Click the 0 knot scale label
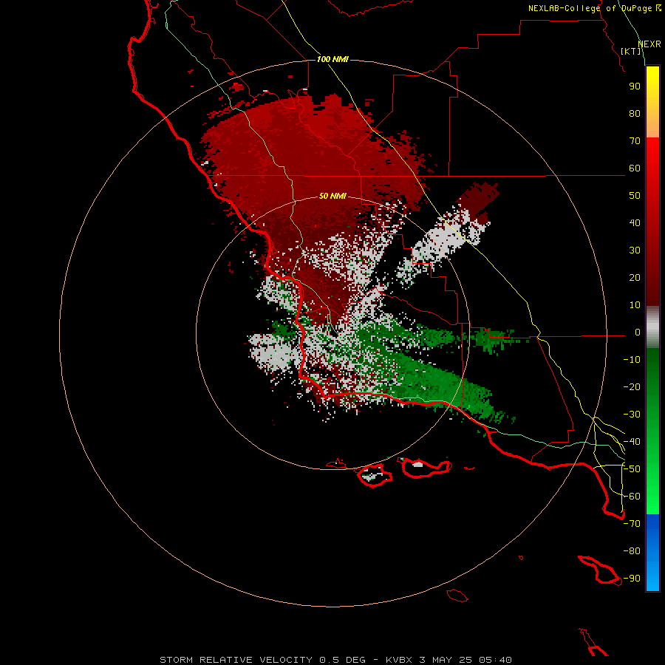 tap(638, 332)
